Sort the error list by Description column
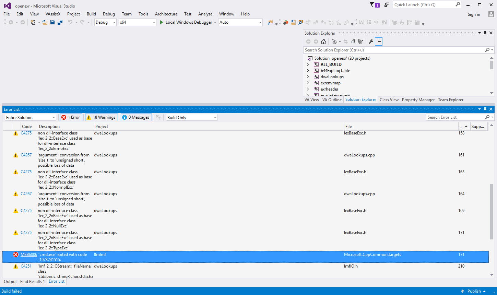The height and width of the screenshot is (295, 497). (x=66, y=127)
